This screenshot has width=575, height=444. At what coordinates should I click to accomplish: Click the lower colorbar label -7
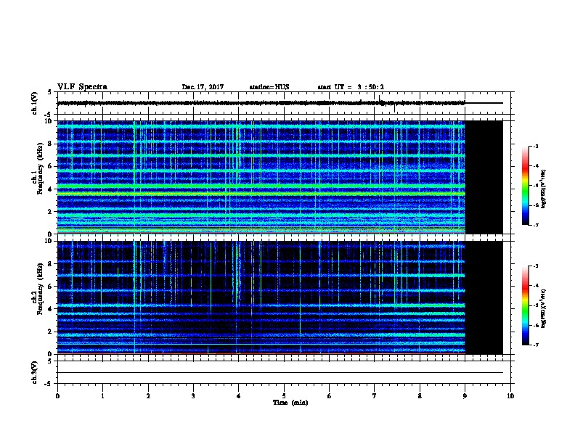point(535,345)
